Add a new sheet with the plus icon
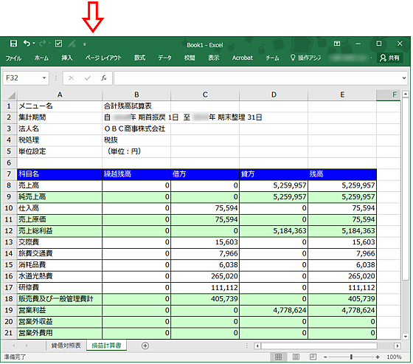413x364 pixels. click(145, 346)
